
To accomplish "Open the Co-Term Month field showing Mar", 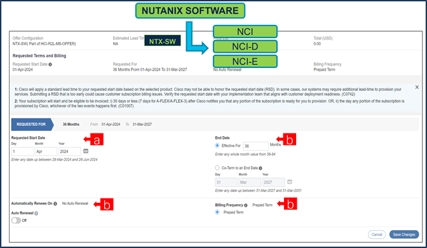I will point(250,183).
